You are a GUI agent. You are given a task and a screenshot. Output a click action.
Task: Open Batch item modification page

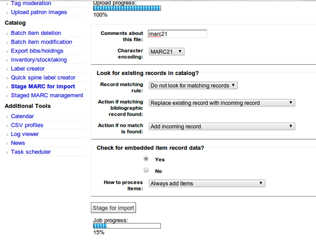pyautogui.click(x=41, y=42)
